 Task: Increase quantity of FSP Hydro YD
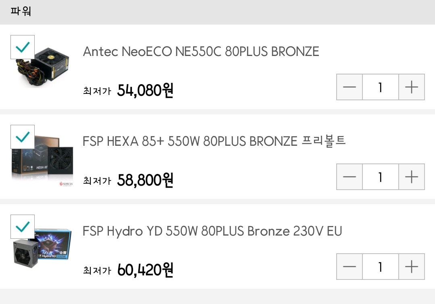411,267
